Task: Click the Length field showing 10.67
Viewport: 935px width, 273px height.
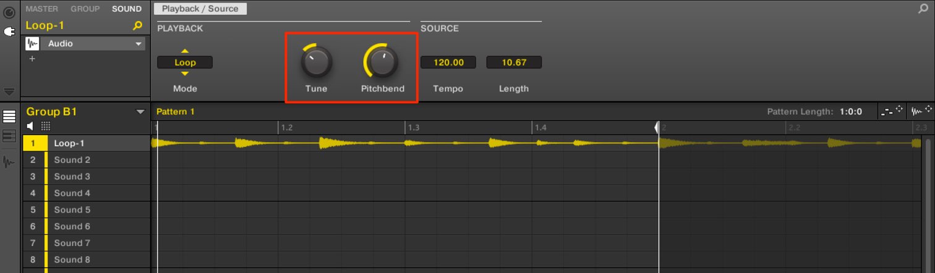Action: [514, 62]
